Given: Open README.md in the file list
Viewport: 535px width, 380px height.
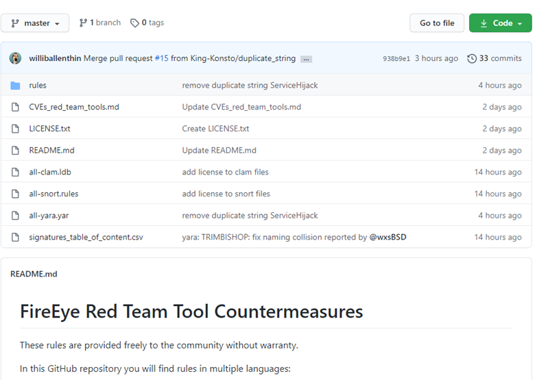Looking at the screenshot, I should [51, 150].
